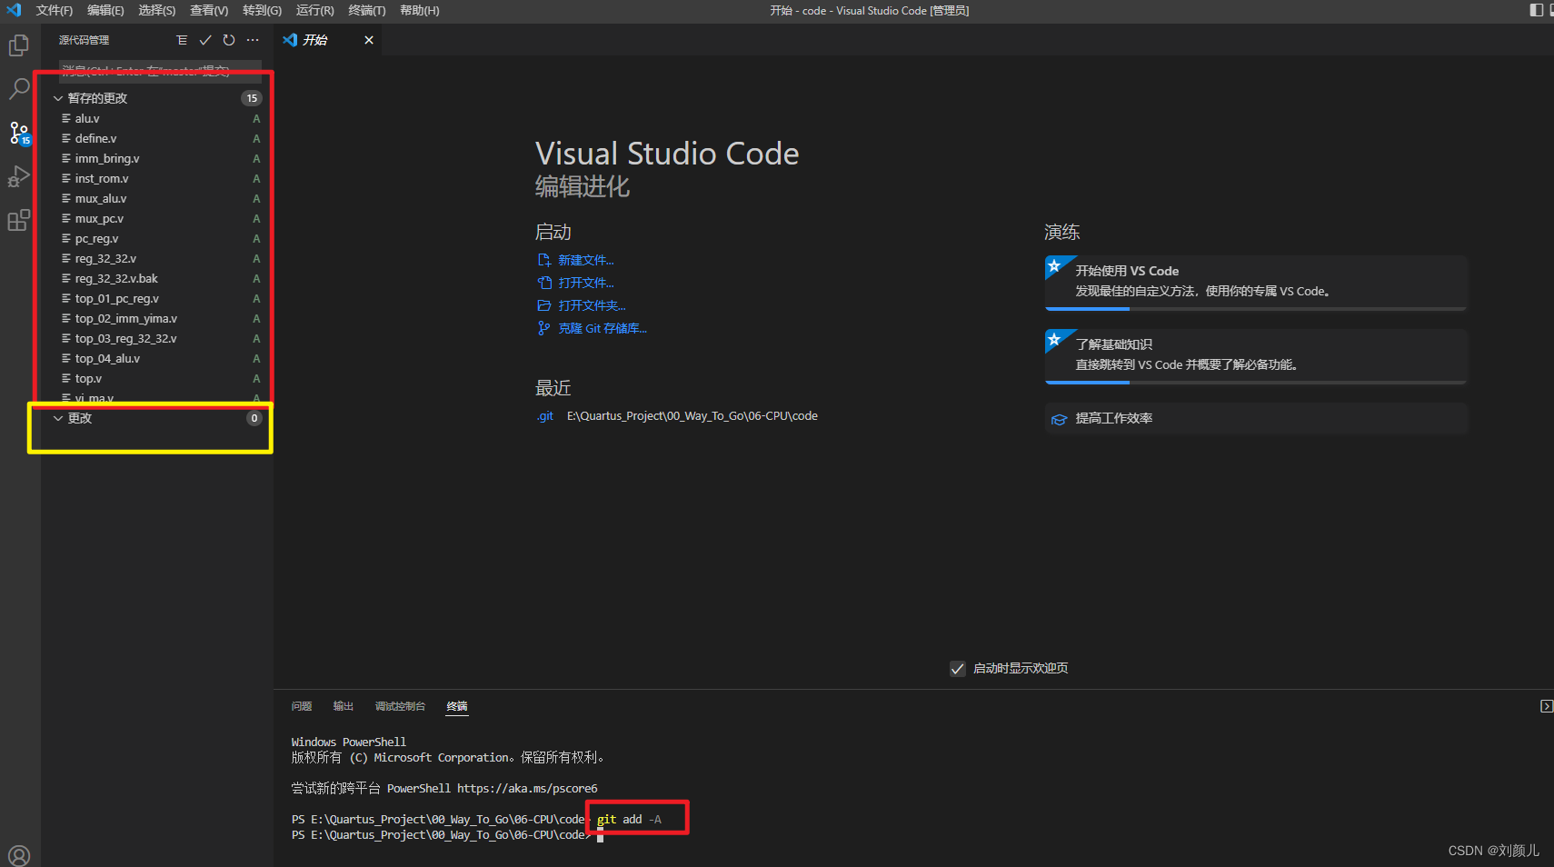Open the 开始使用 VS Code walkthrough card
The image size is (1554, 867).
[x=1256, y=283]
